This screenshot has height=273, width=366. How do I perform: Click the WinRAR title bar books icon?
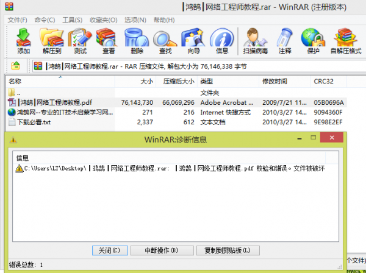coord(9,7)
